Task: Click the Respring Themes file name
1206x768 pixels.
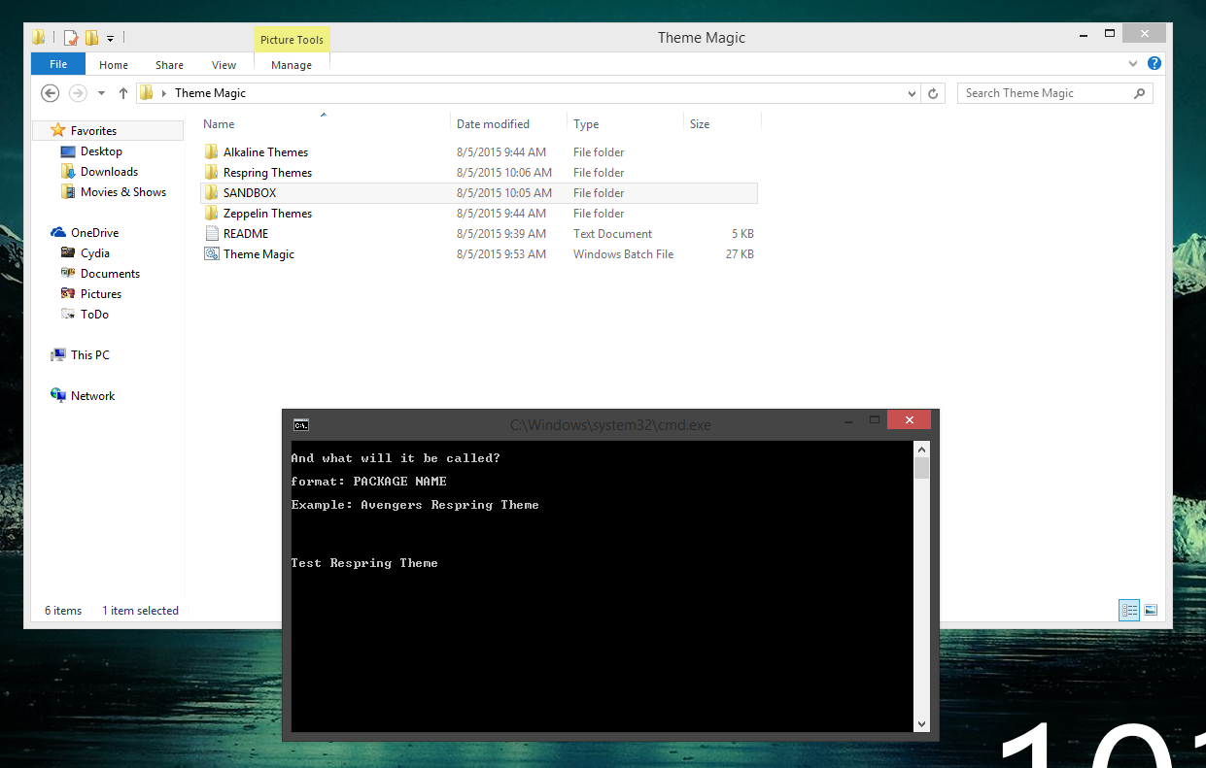Action: [x=267, y=173]
